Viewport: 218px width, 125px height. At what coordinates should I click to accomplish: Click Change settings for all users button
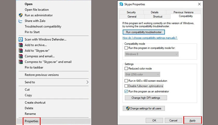[x=144, y=108]
